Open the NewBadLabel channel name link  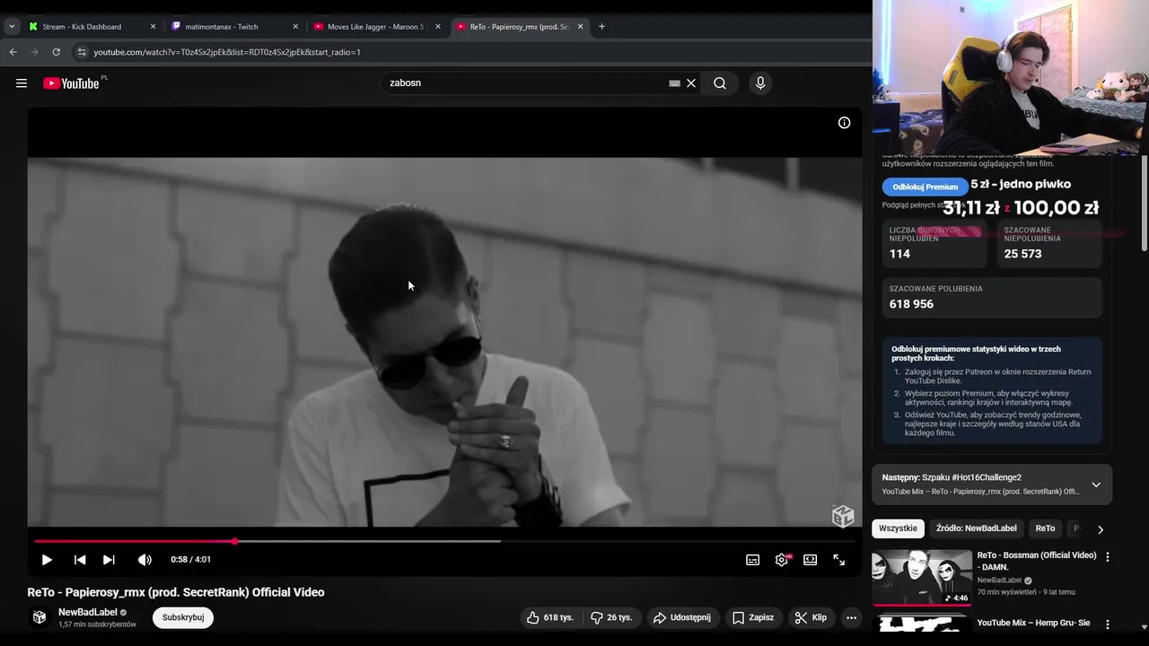88,612
